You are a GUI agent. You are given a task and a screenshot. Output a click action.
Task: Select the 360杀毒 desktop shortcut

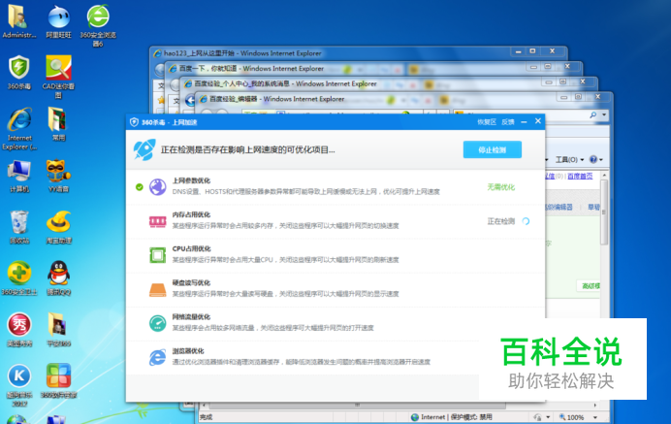pyautogui.click(x=19, y=73)
